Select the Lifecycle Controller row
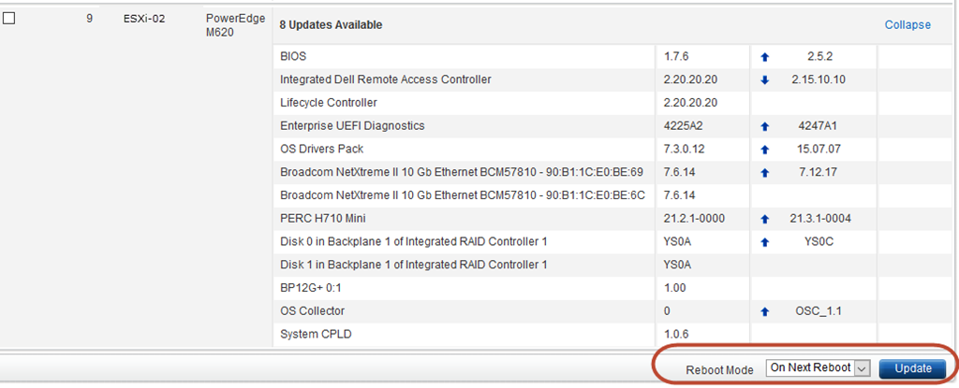This screenshot has width=959, height=388. 612,103
